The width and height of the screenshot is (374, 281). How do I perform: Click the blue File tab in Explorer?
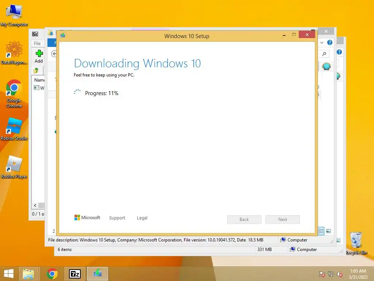52,43
